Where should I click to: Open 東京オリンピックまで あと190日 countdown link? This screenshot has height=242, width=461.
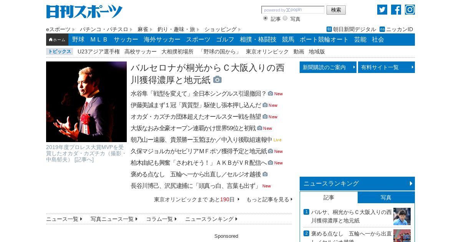point(197,199)
